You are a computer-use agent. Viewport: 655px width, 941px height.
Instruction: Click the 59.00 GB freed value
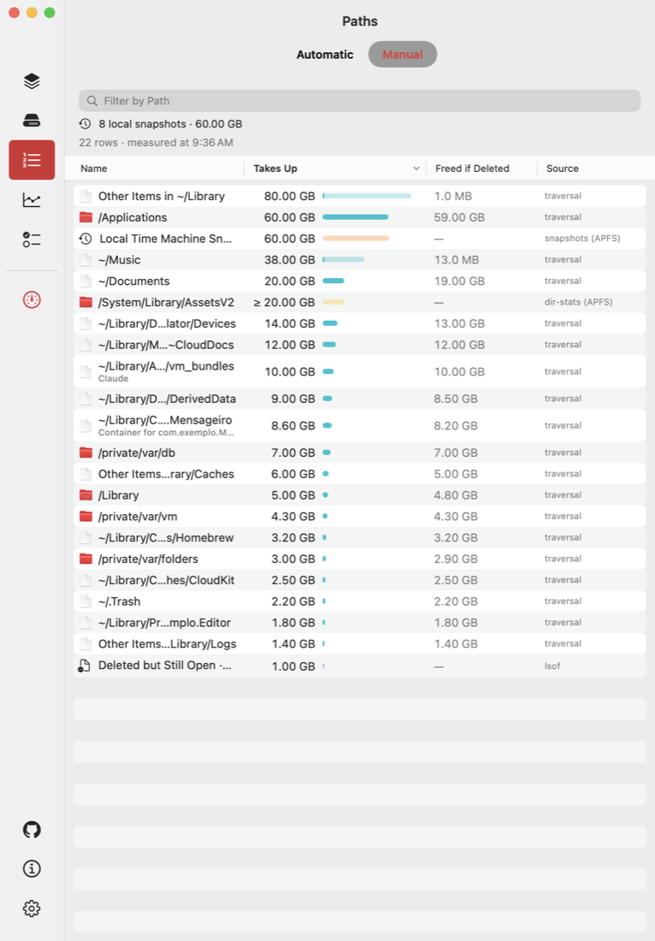point(459,217)
